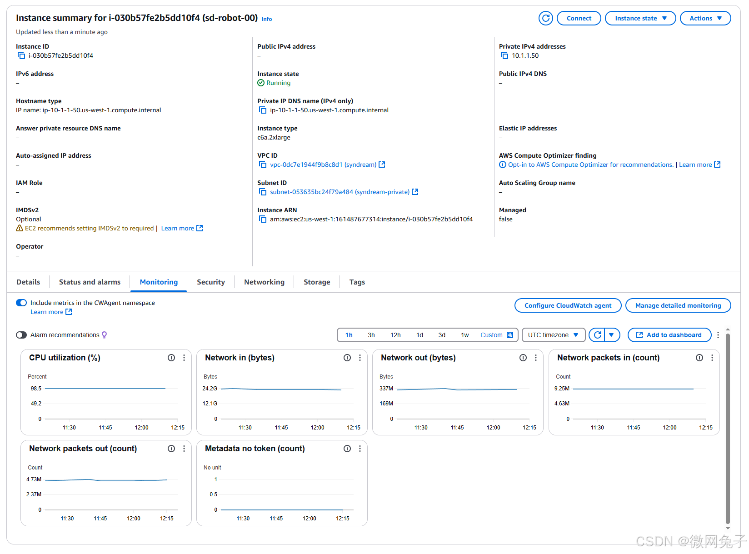Switch to the Security tab

click(x=210, y=282)
